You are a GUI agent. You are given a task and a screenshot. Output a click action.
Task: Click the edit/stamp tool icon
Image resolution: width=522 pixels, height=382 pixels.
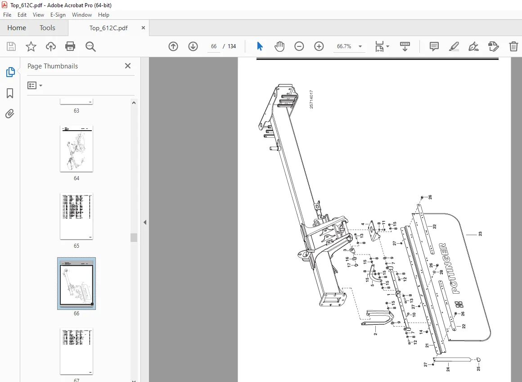click(493, 46)
